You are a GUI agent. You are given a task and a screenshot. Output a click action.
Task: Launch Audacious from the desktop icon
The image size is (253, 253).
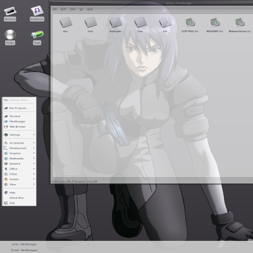coord(37,14)
